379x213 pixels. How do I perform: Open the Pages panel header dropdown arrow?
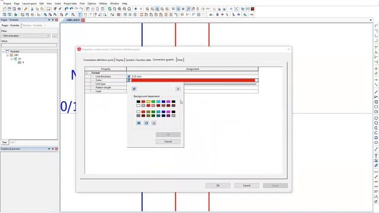[x=49, y=20]
